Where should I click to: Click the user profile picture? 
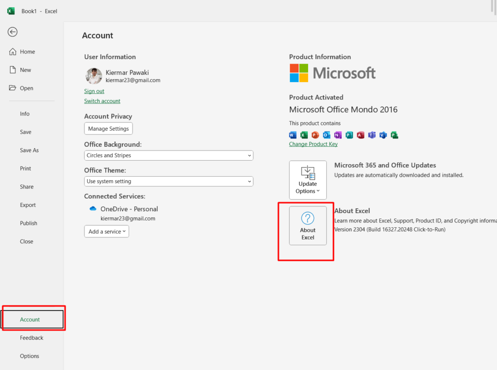pos(94,76)
